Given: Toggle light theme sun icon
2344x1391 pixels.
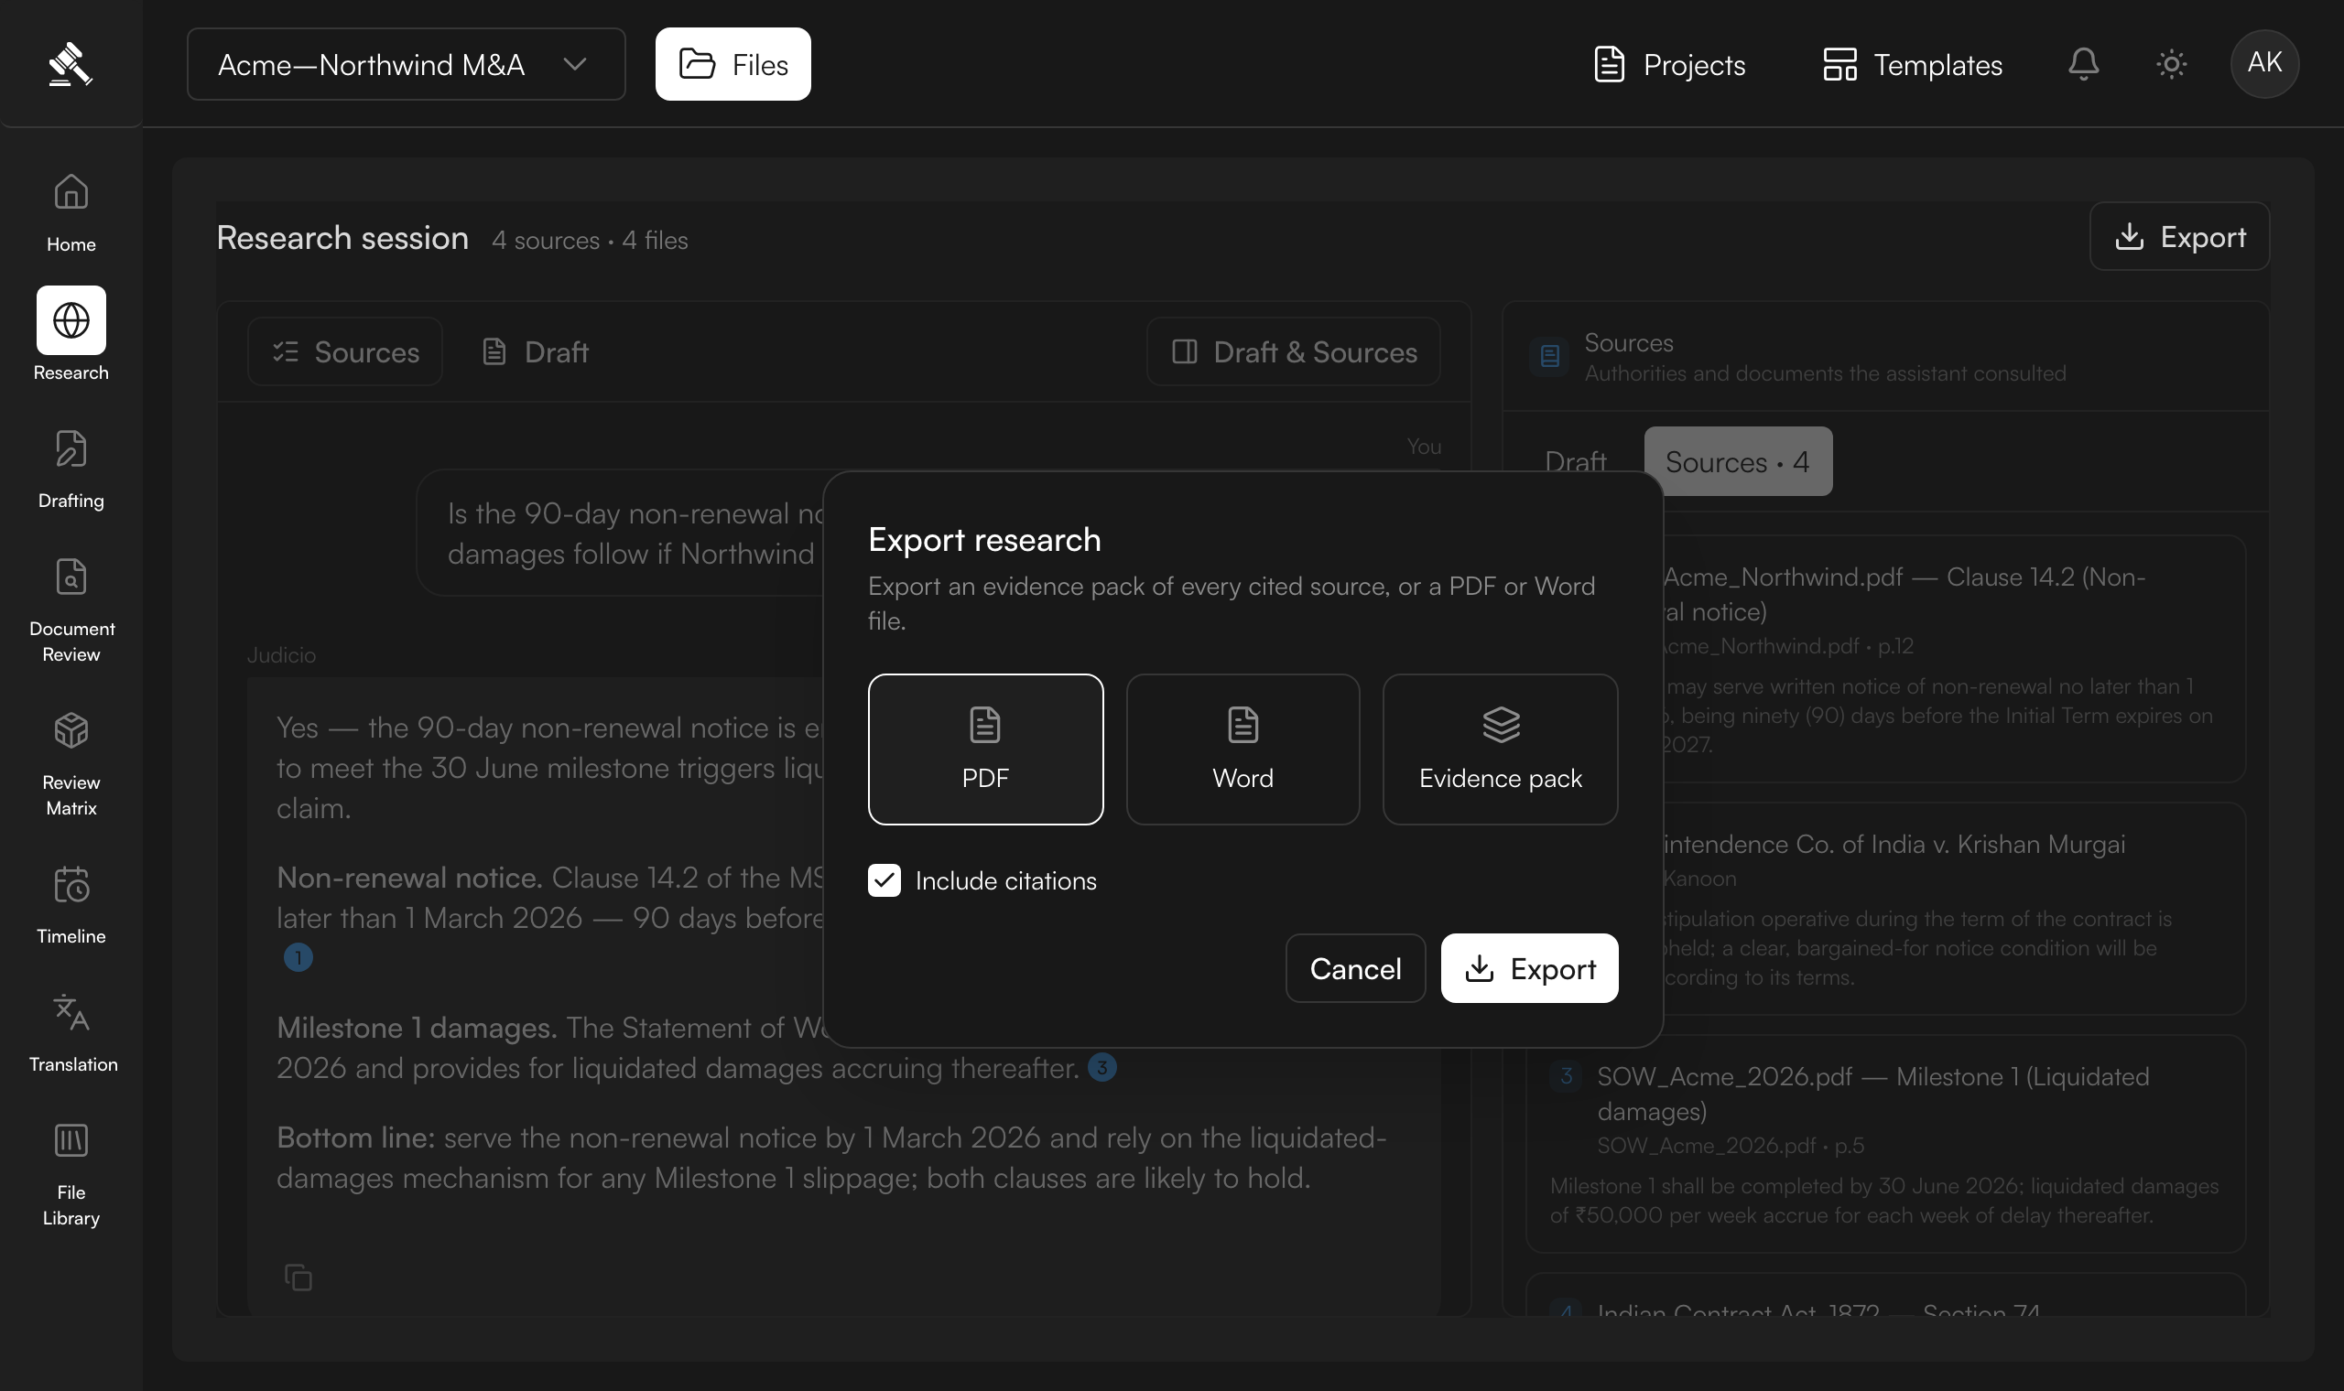Looking at the screenshot, I should point(2172,64).
